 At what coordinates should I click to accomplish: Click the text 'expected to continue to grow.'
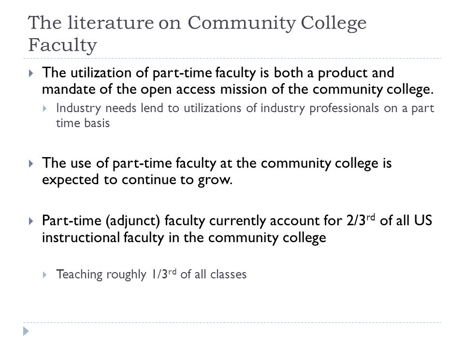coord(137,180)
